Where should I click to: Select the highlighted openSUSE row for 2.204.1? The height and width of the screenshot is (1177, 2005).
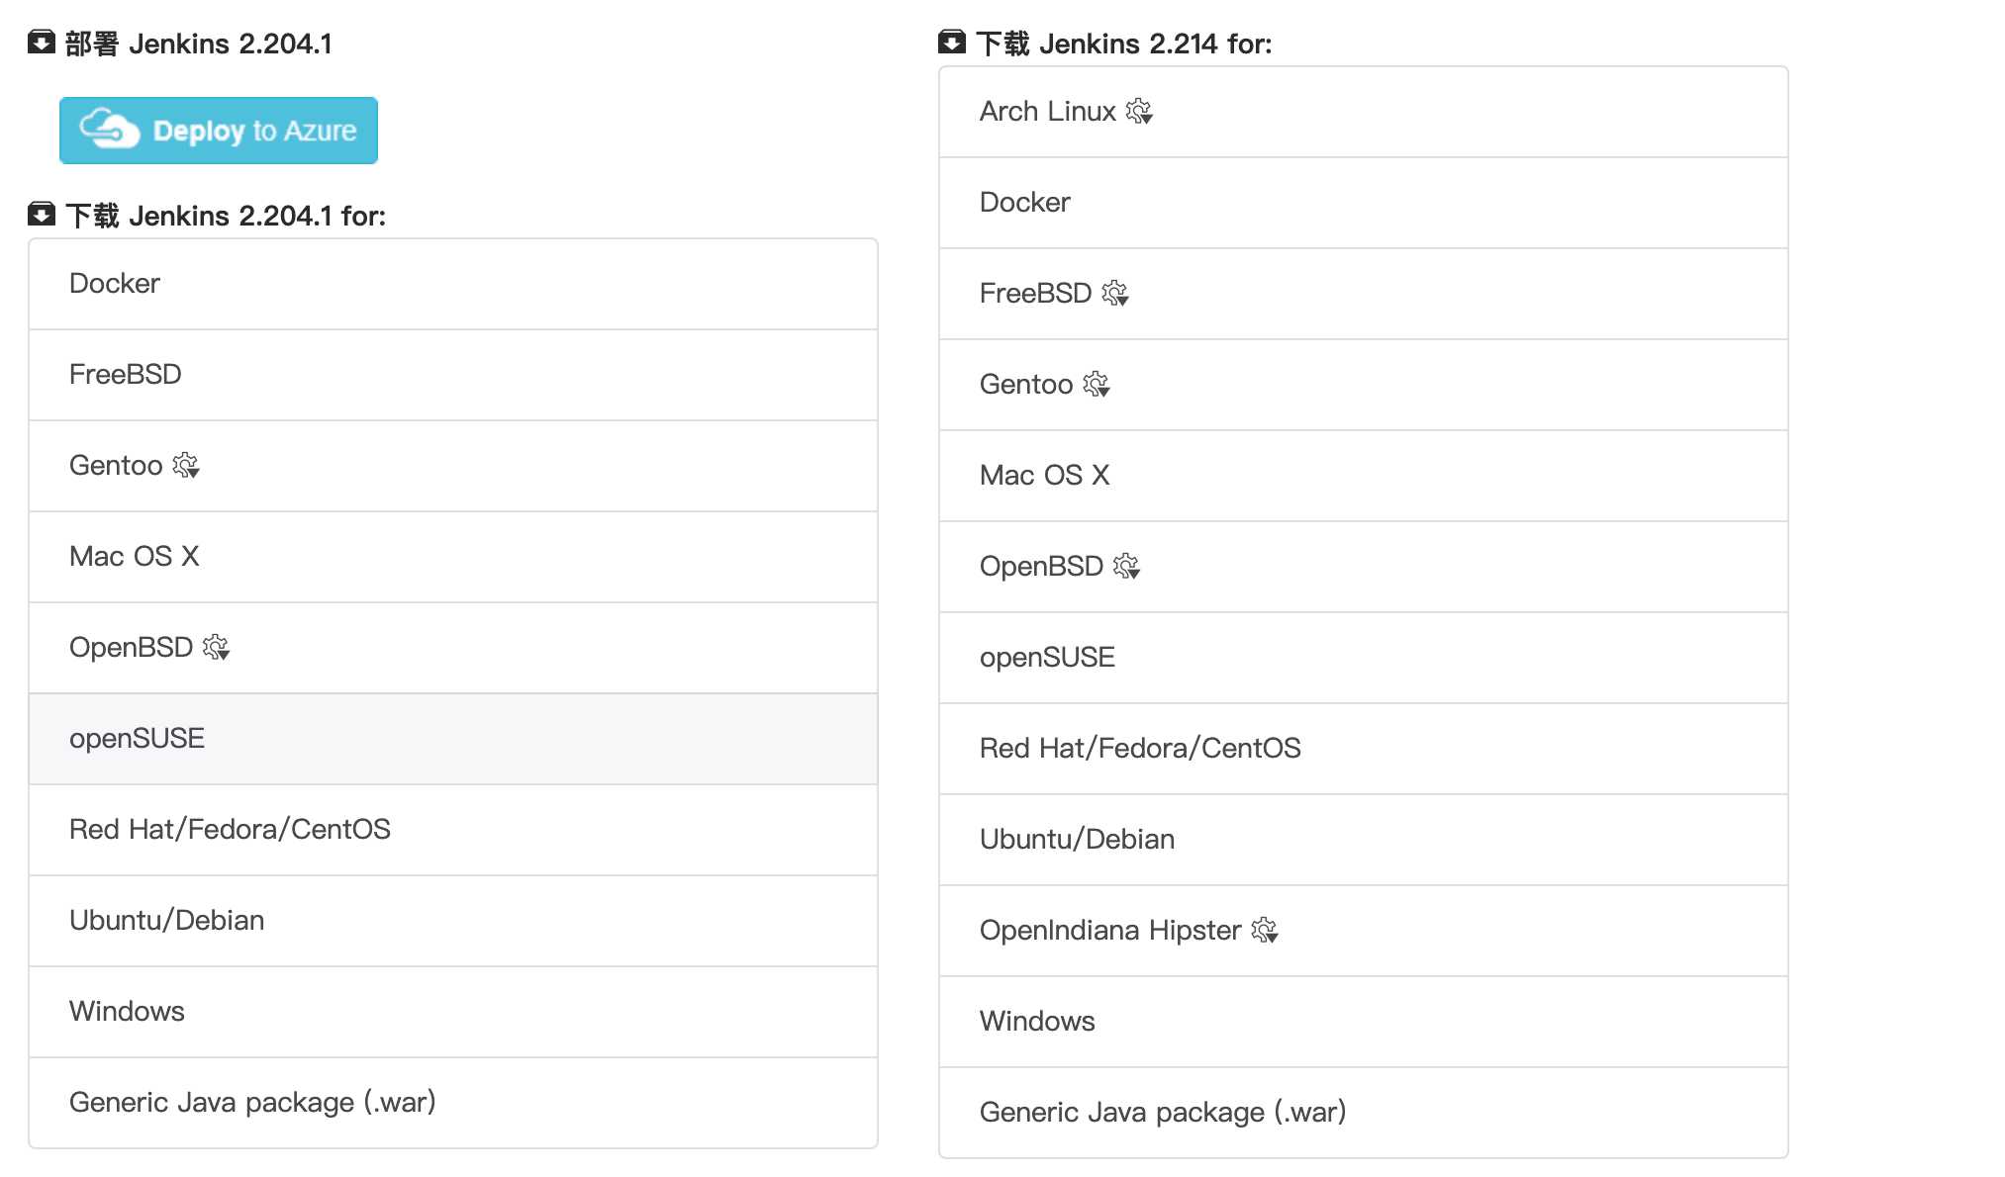point(453,739)
